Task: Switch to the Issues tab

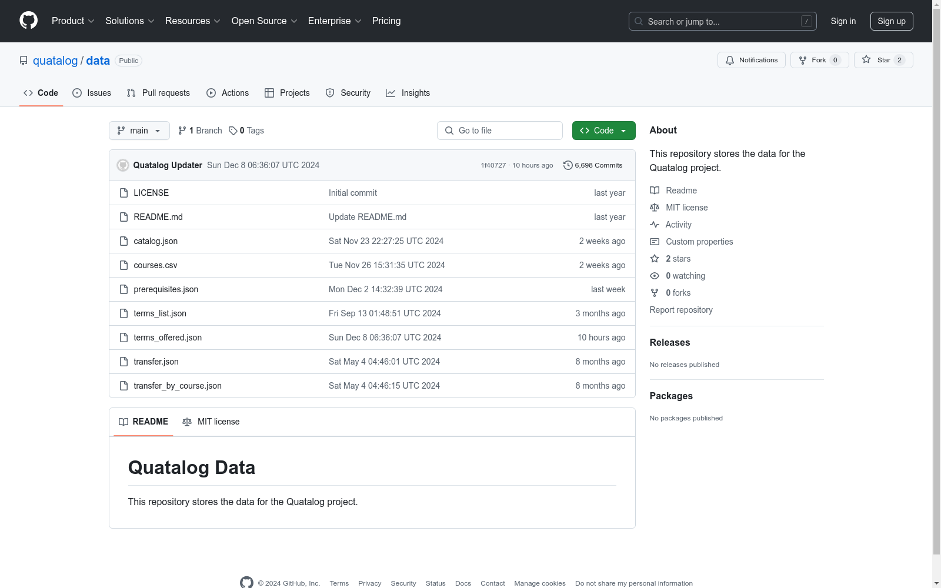Action: 92,93
